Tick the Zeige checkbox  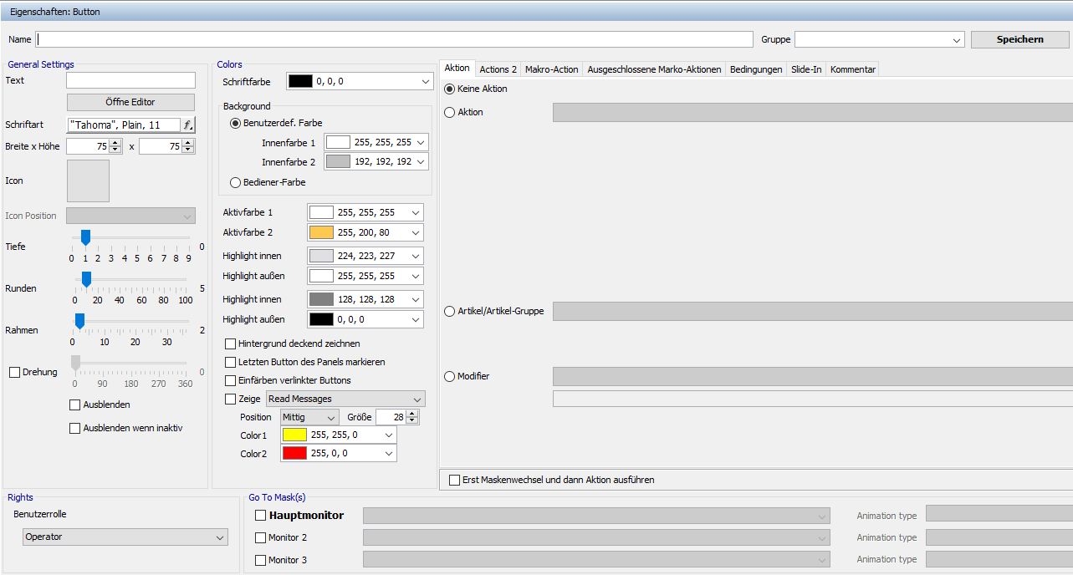pyautogui.click(x=231, y=399)
